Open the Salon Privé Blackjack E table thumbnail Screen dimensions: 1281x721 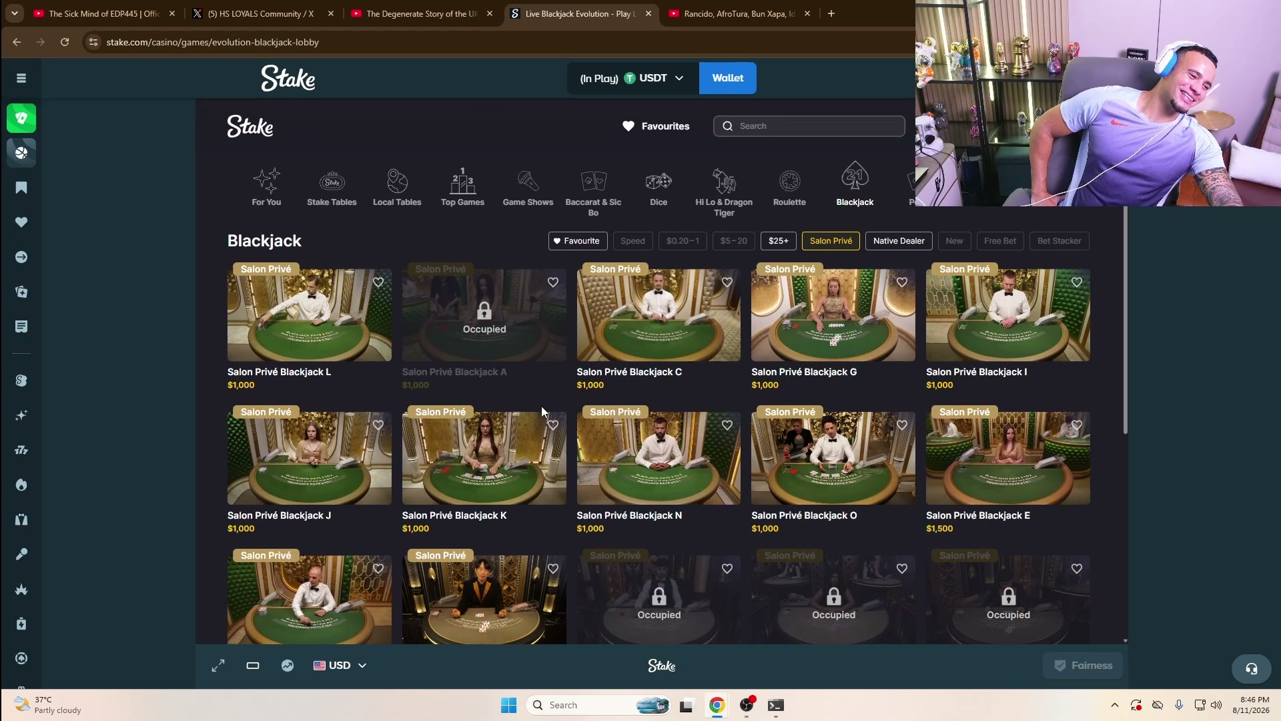tap(1008, 458)
